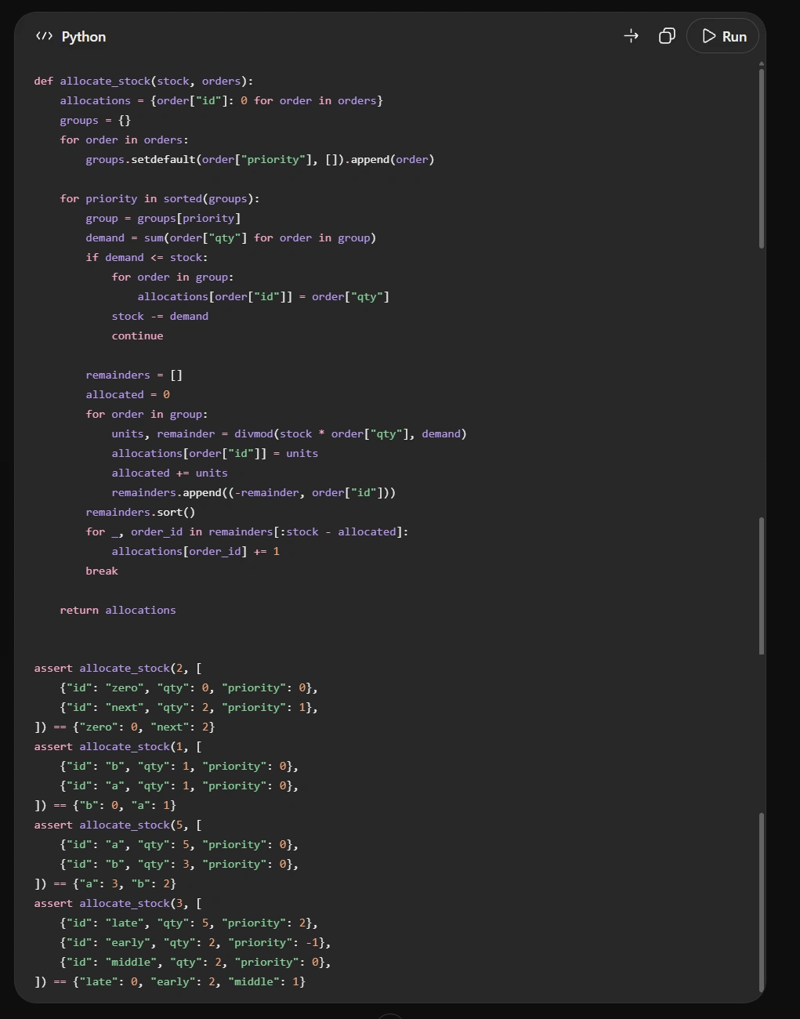Click the expected result '{"a": 3, "b": 2}'

(125, 883)
